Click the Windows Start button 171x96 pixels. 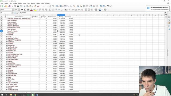point(2,95)
